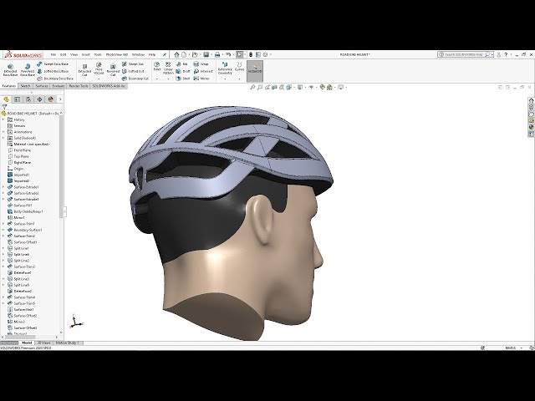Expand the Solid Bodies node
Image resolution: width=535 pixels, height=401 pixels.
3,138
